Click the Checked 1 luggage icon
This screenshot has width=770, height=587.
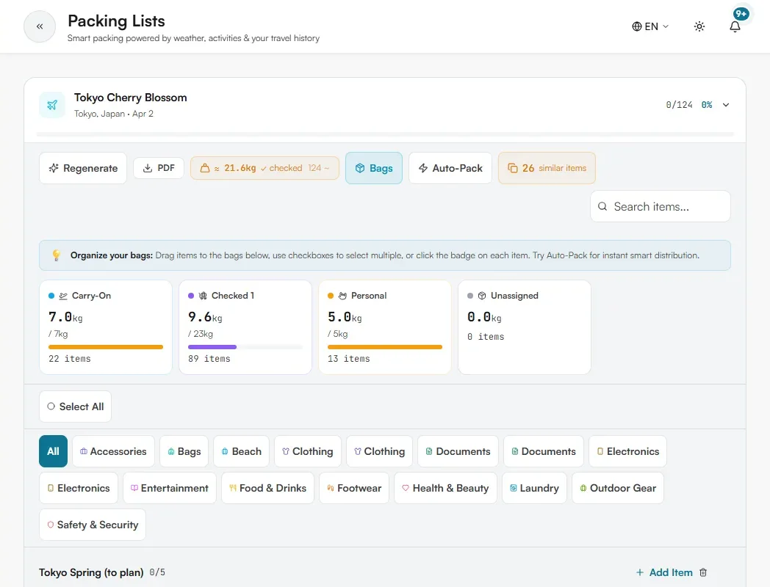pos(203,296)
